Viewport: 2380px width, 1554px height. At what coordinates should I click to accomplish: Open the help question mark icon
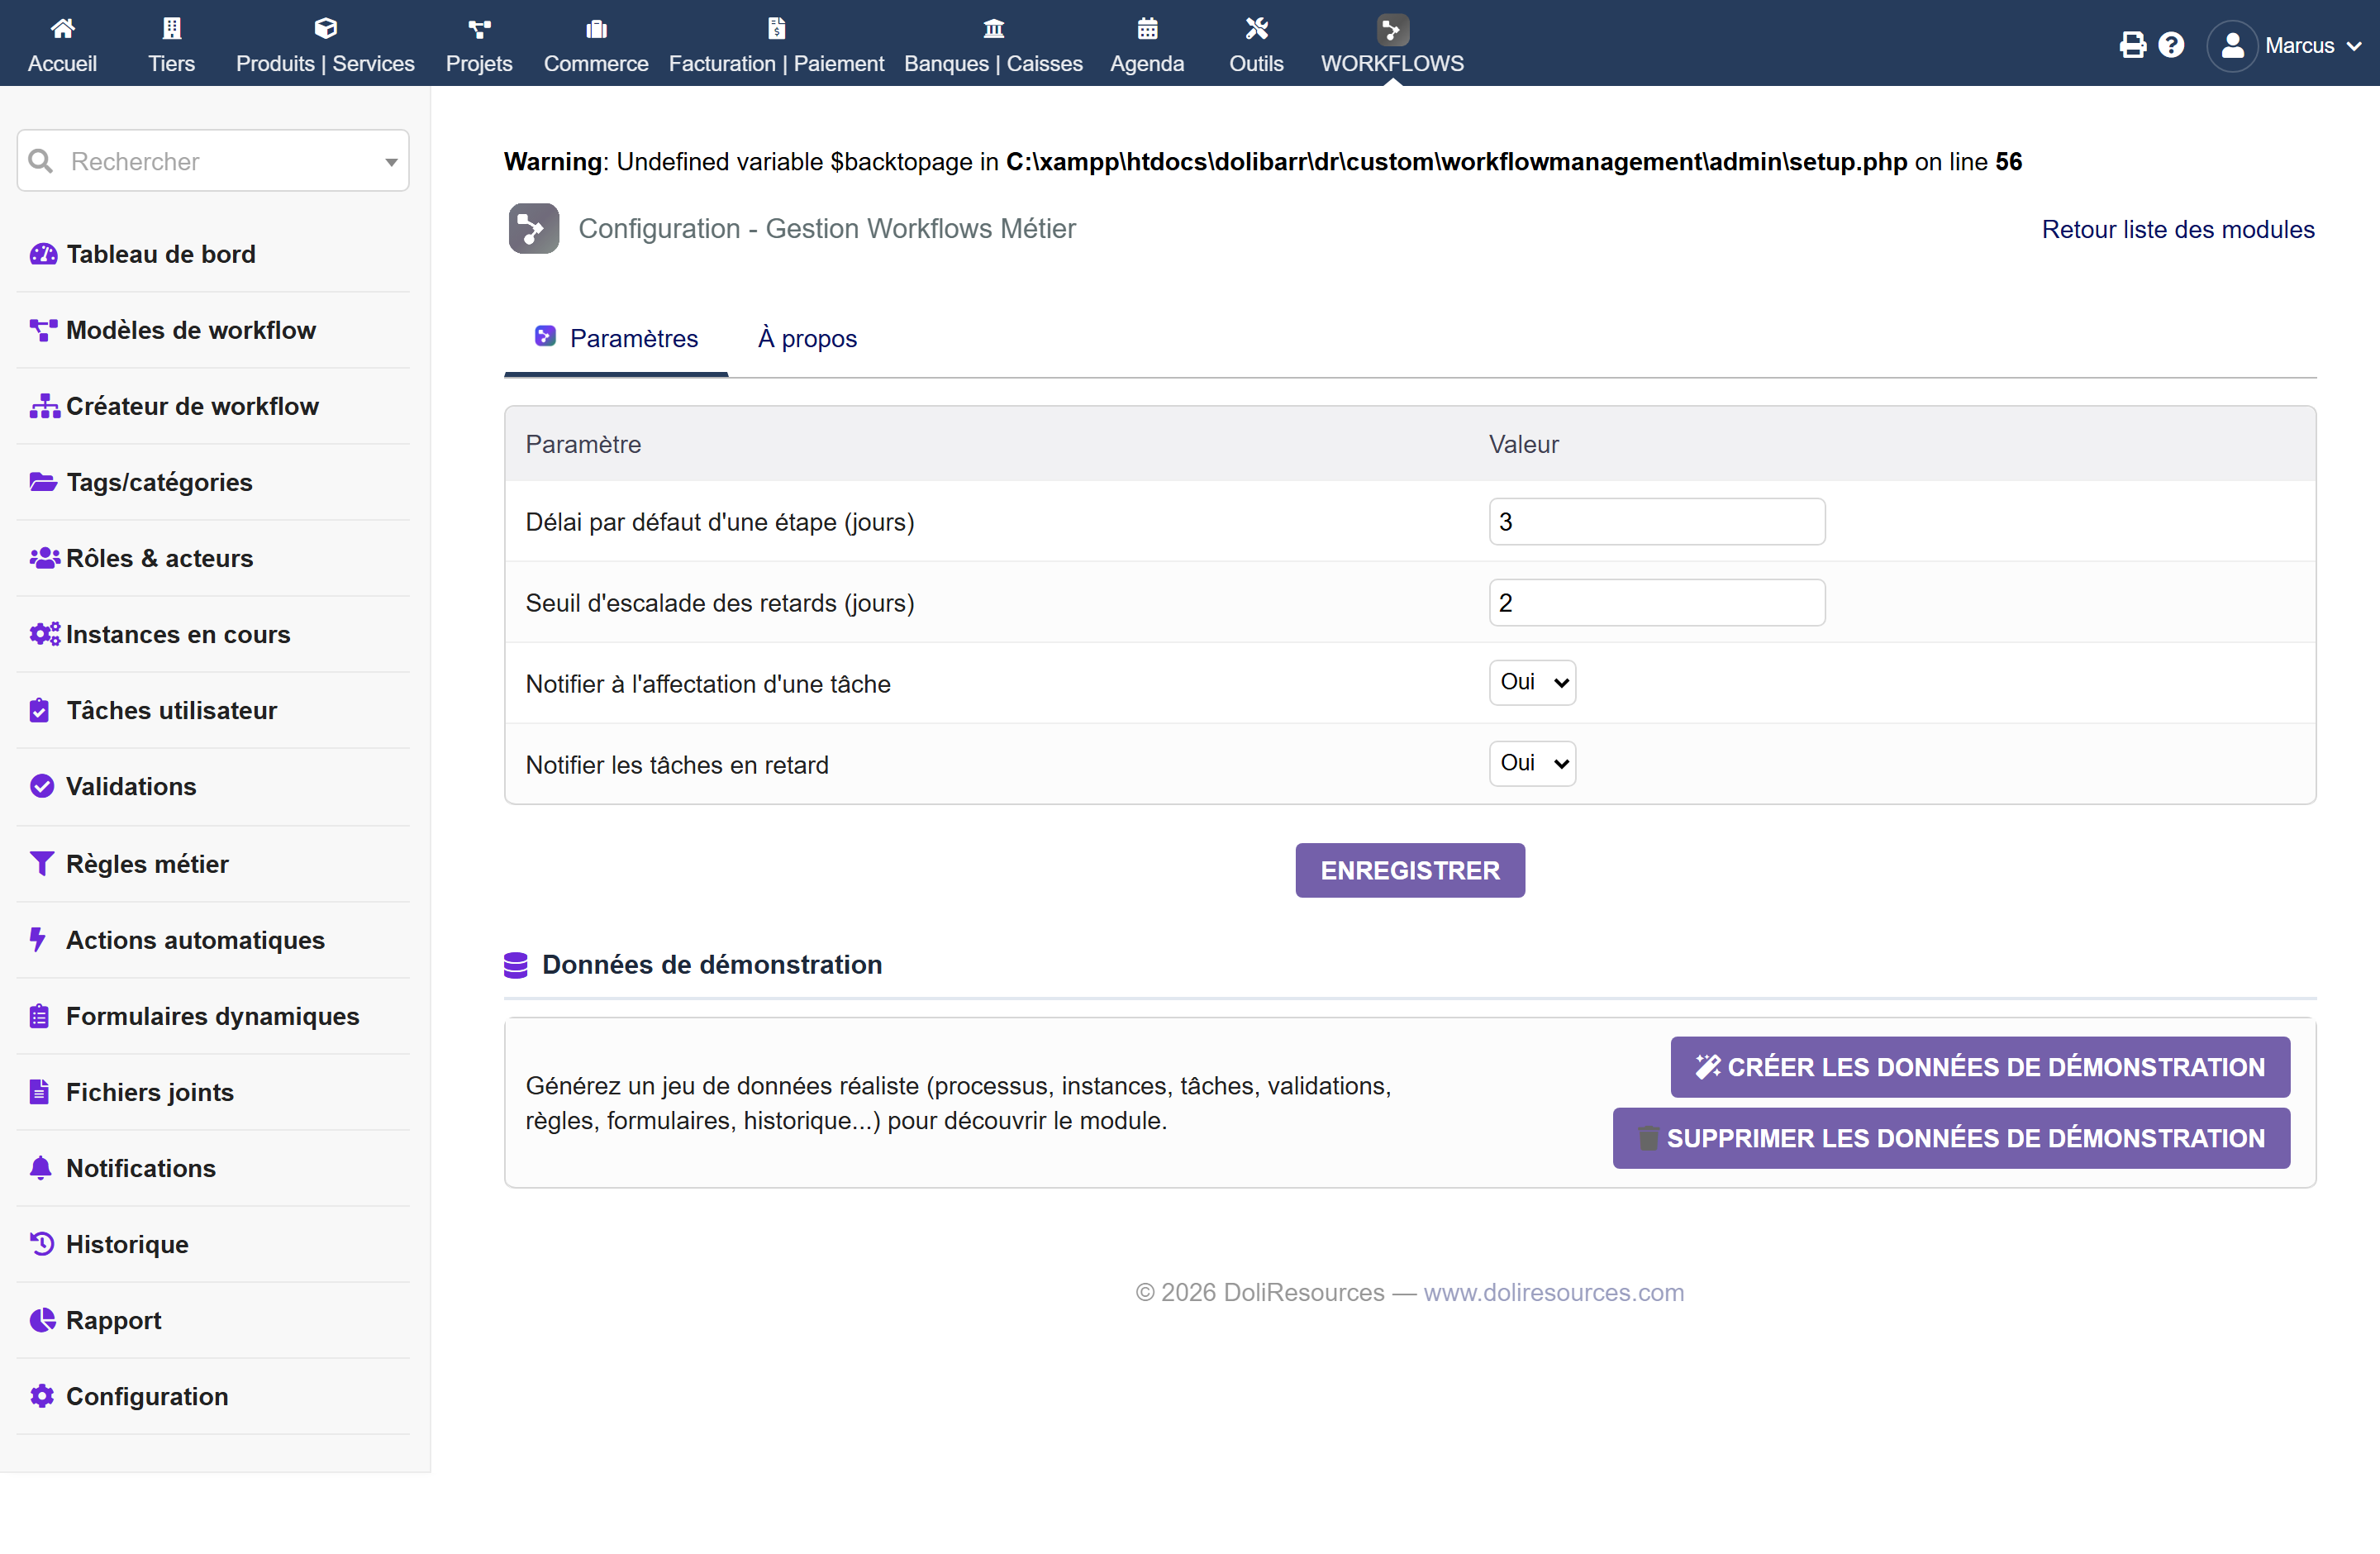(2170, 45)
